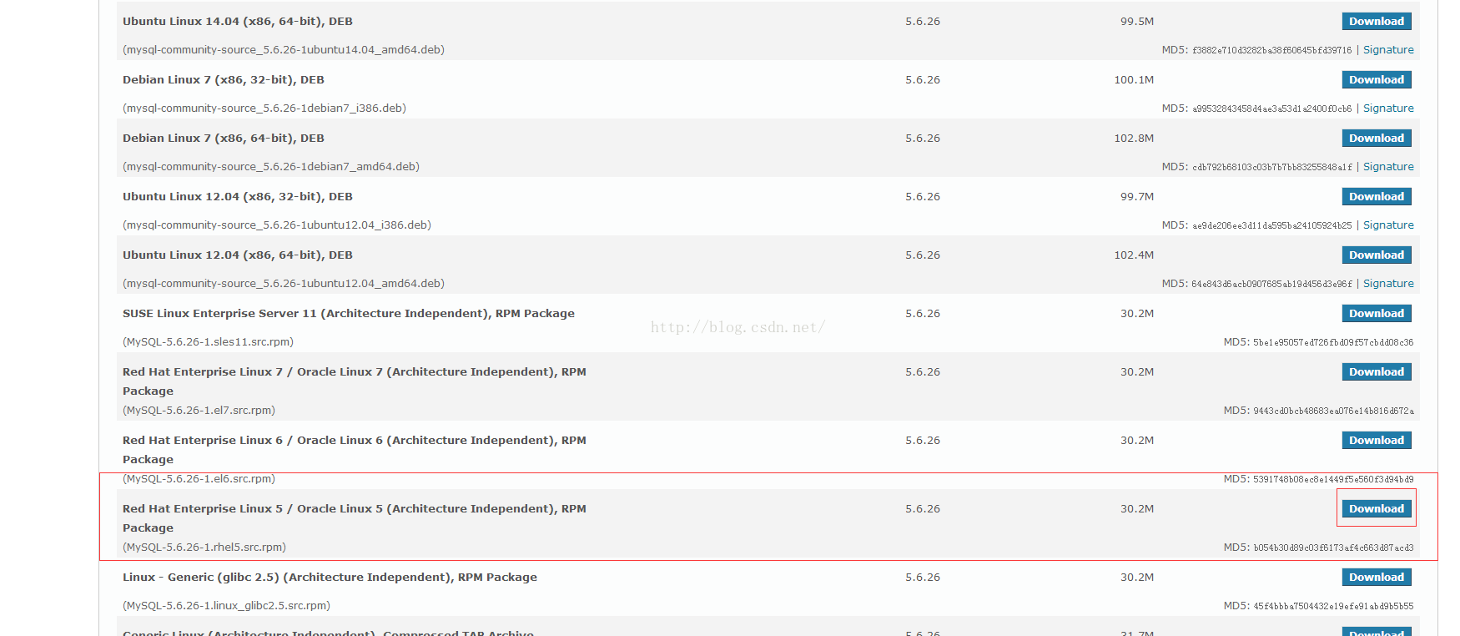Screen dimensions: 1460x636
Task: Select filename mysql-community-source_5.6.26-1ubuntu12.04_i386.deb
Action: click(277, 225)
